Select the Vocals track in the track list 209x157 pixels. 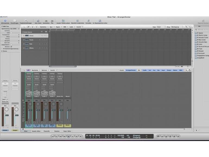pyautogui.click(x=31, y=40)
